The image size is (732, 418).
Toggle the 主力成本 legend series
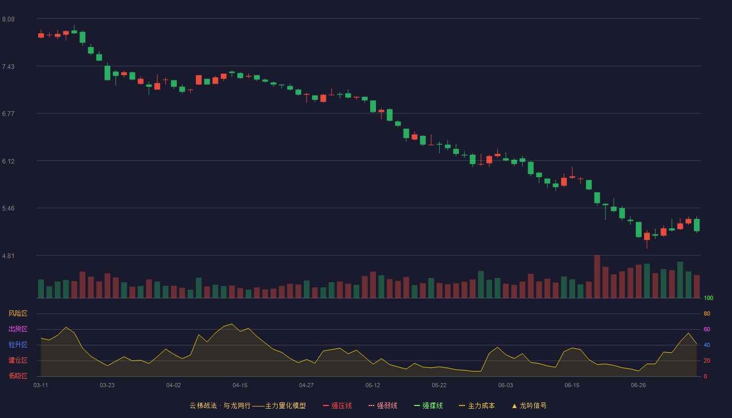click(x=477, y=405)
